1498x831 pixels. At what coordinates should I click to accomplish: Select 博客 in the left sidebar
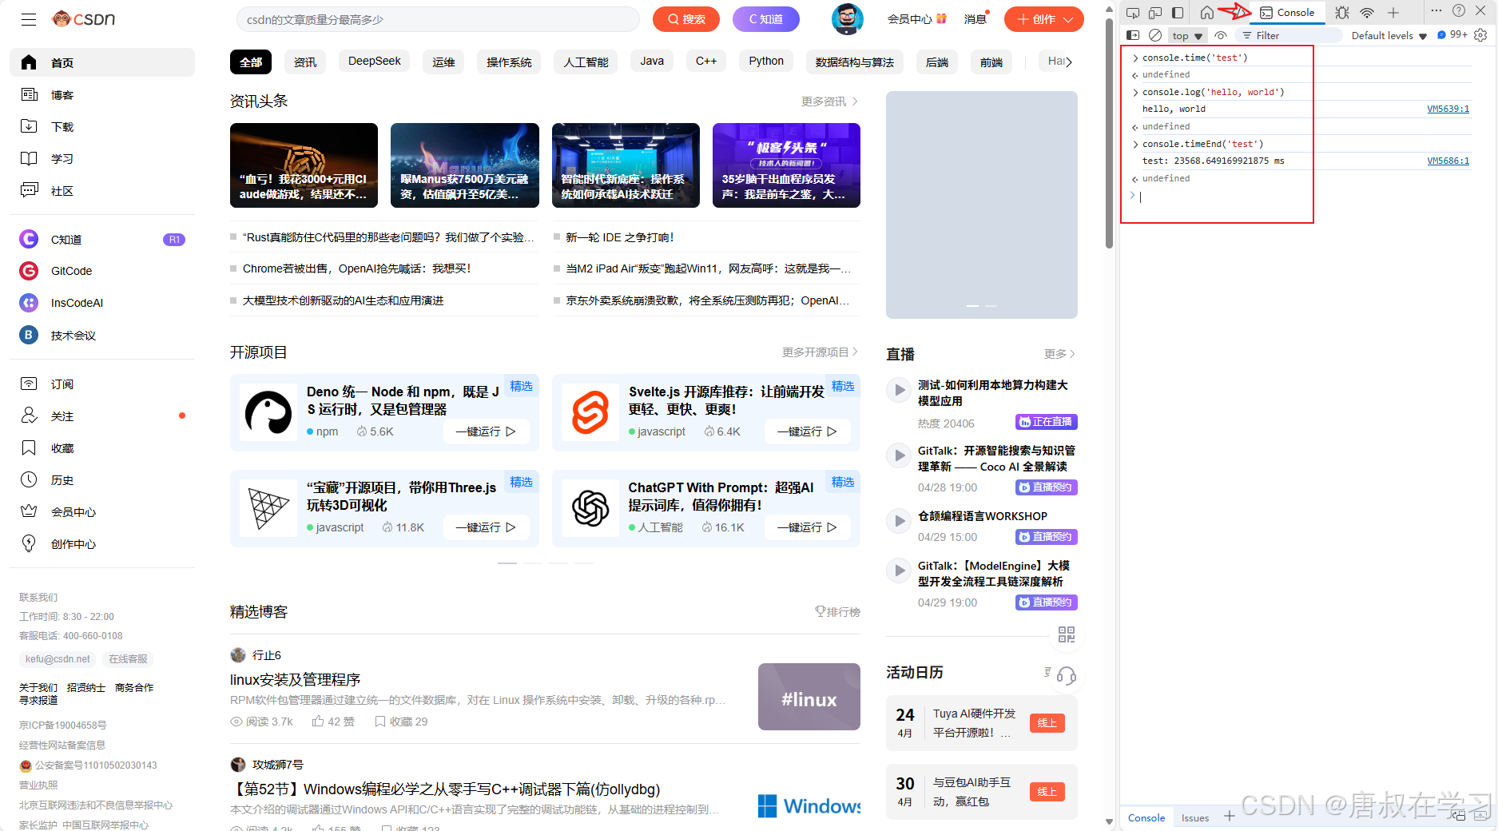(101, 95)
